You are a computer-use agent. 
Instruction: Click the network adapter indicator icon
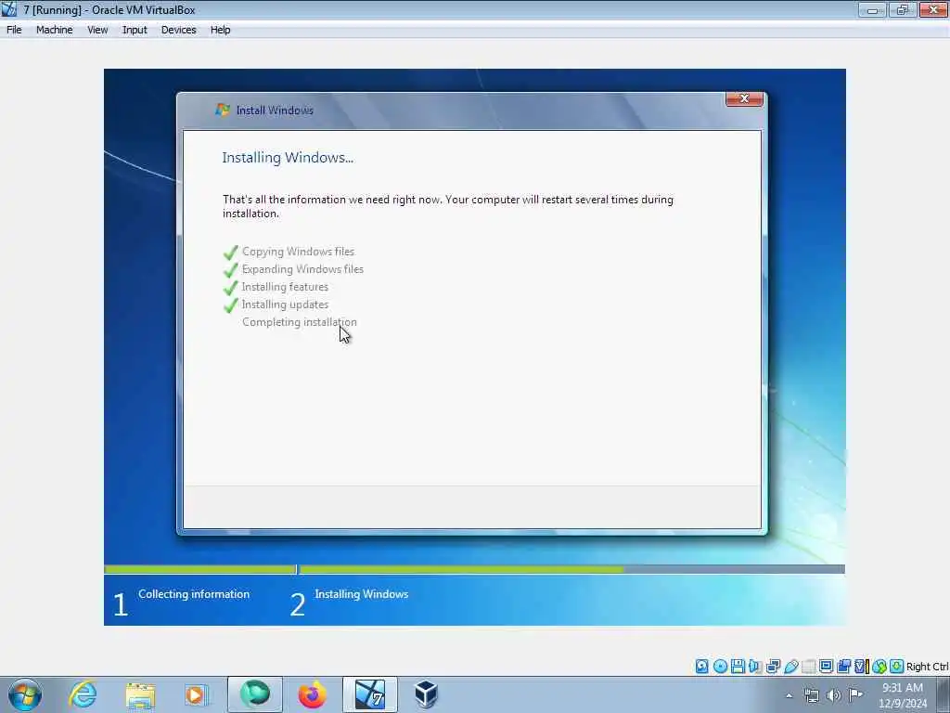pos(773,667)
